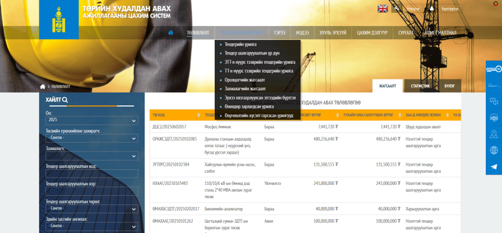502x233 pixels.
Task: Click the Monpass CA logo icon
Action: (x=493, y=69)
